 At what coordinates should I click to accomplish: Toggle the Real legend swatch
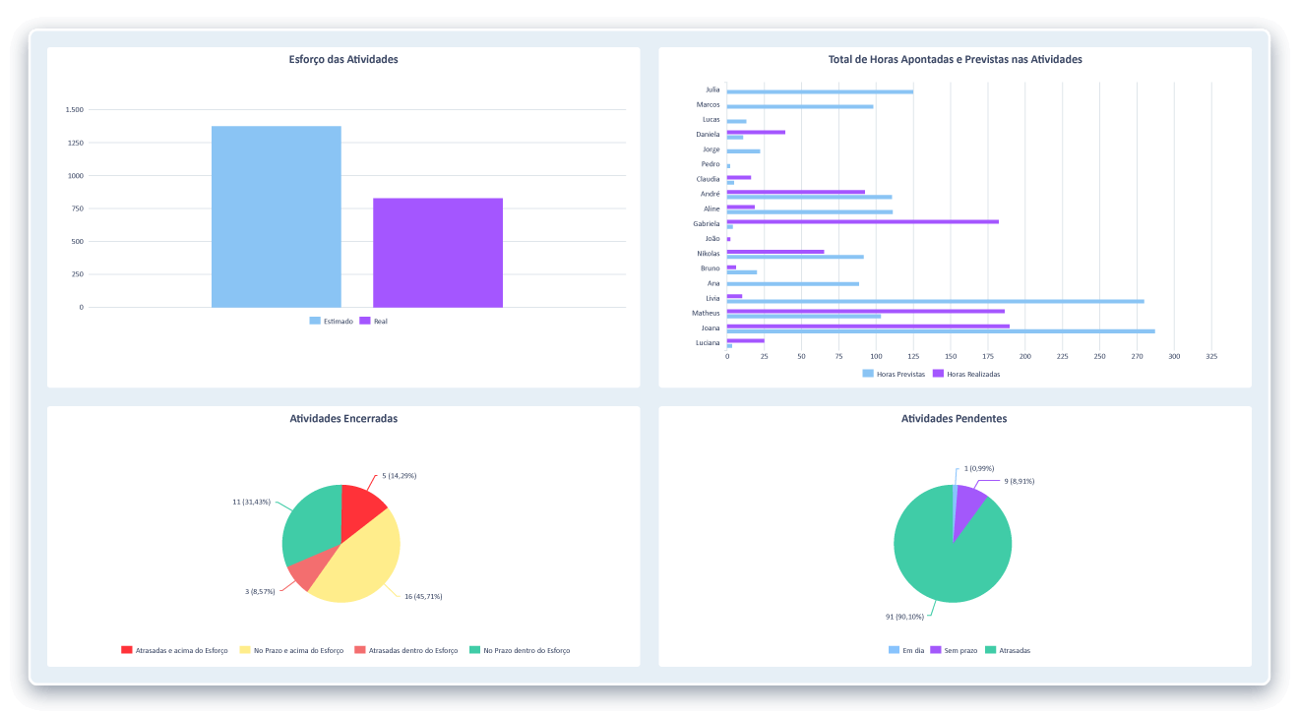pyautogui.click(x=365, y=321)
